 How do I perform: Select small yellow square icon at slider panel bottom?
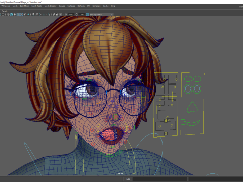166,133
